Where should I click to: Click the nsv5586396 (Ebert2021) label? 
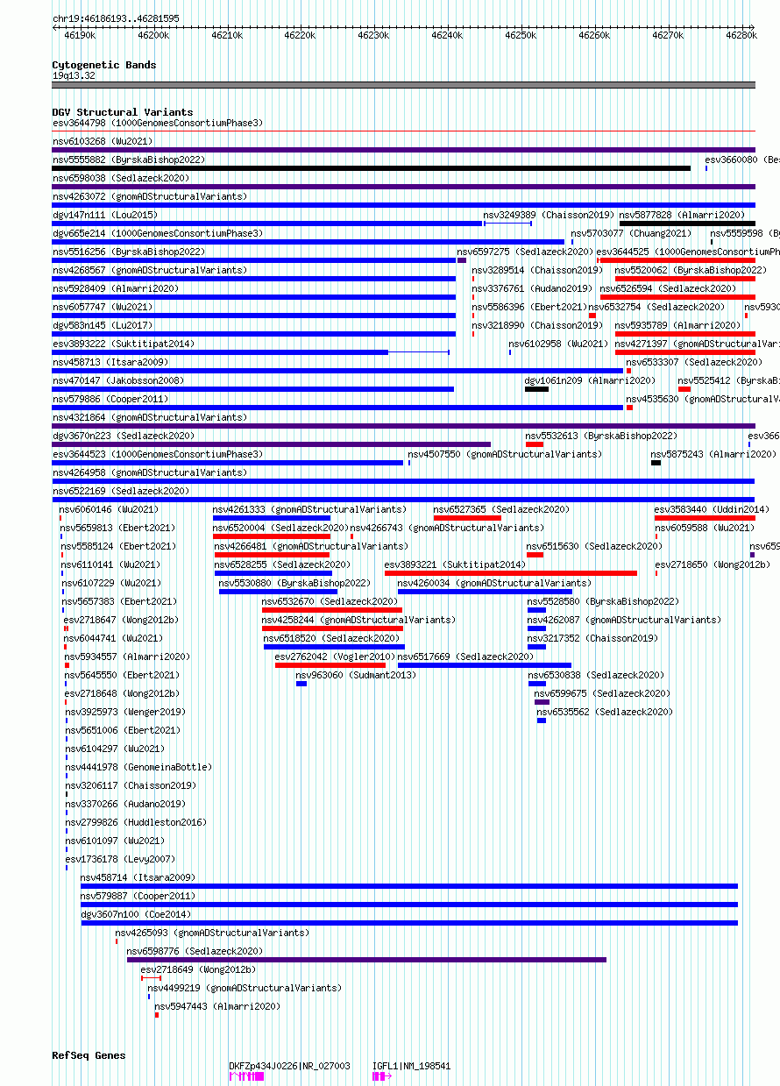pyautogui.click(x=529, y=307)
